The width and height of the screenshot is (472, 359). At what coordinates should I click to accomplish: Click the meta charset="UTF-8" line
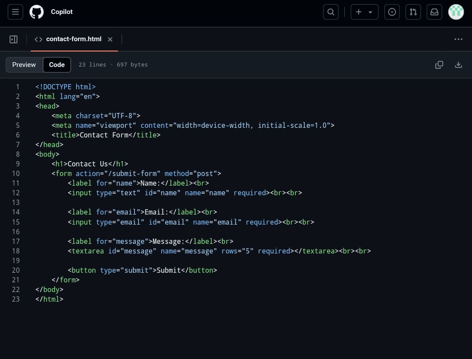coord(96,116)
